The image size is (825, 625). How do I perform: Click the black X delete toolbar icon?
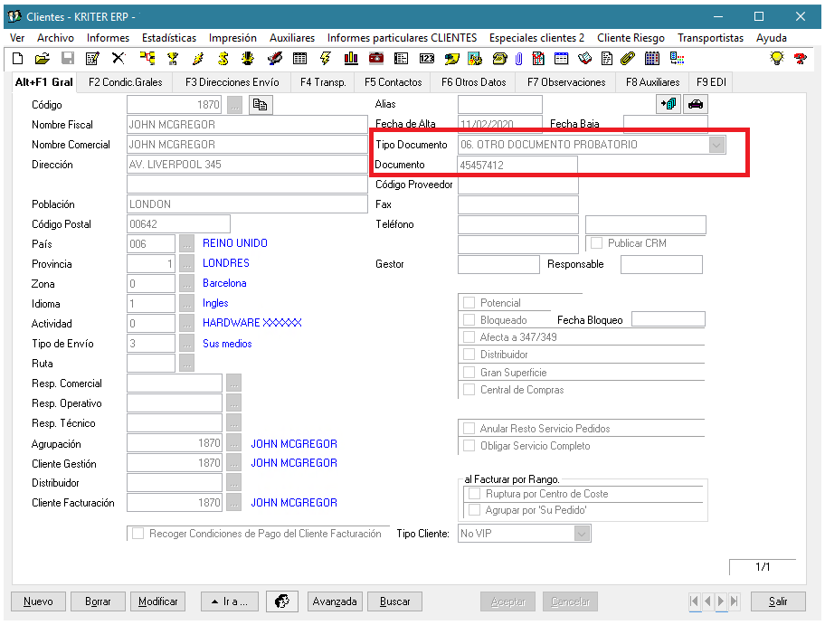pos(119,59)
